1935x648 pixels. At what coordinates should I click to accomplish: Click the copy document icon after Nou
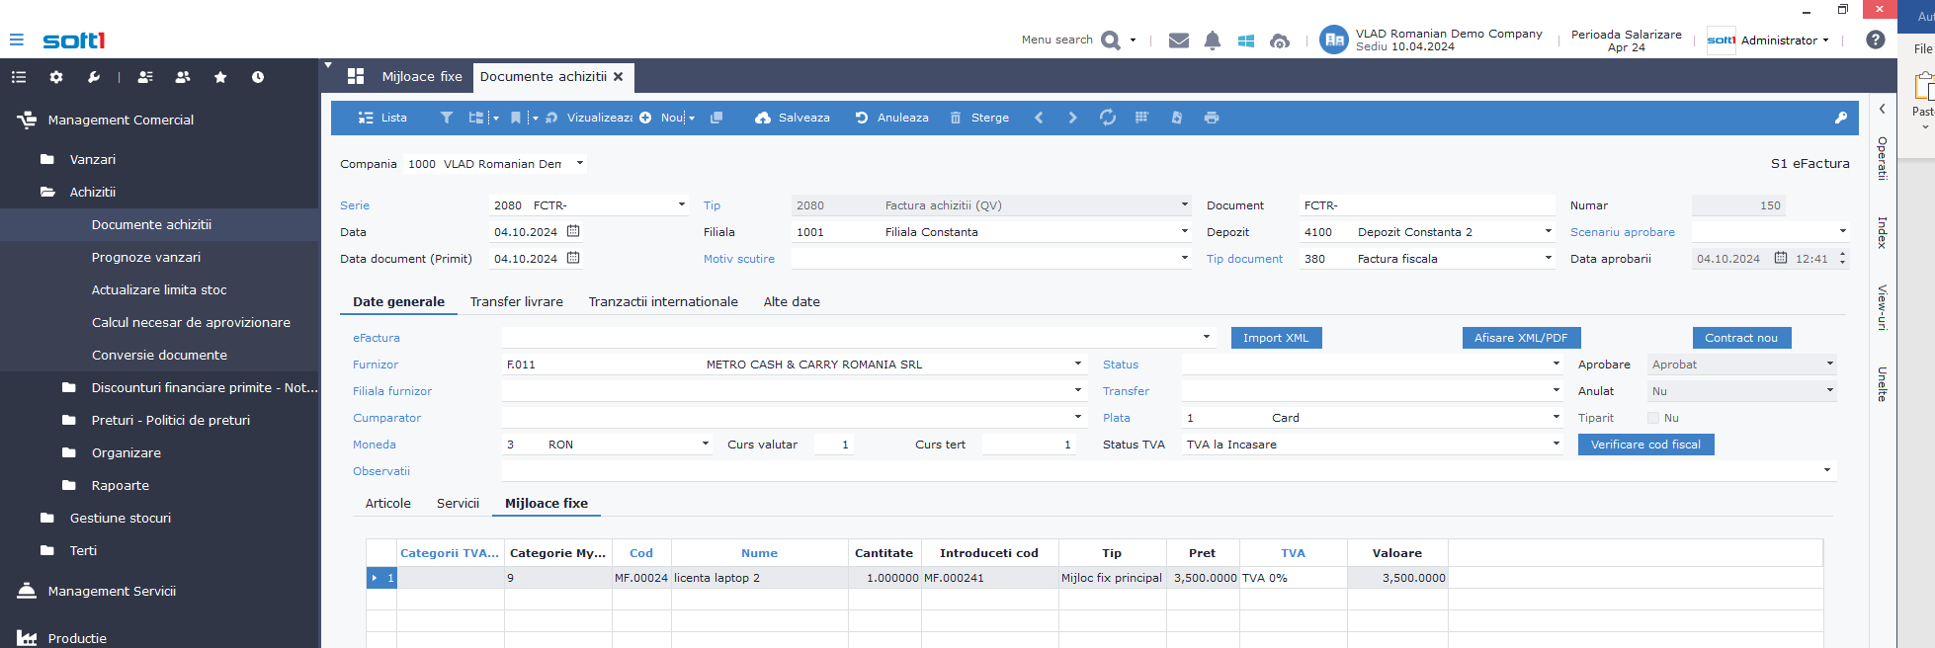click(x=716, y=118)
